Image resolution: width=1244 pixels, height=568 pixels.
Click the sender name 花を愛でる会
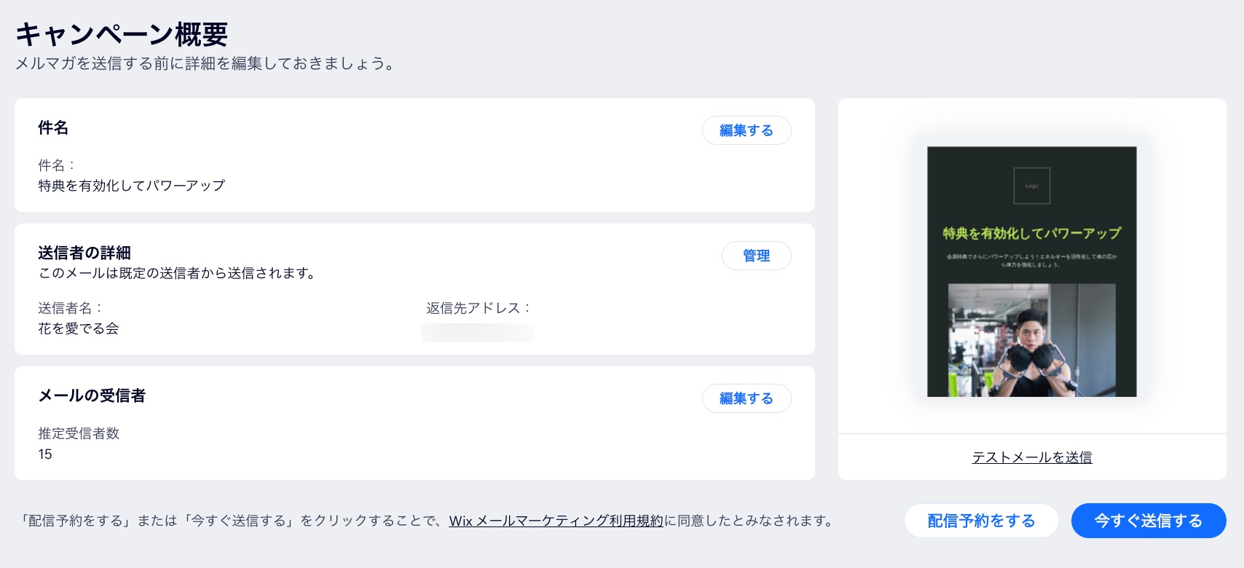pyautogui.click(x=78, y=328)
